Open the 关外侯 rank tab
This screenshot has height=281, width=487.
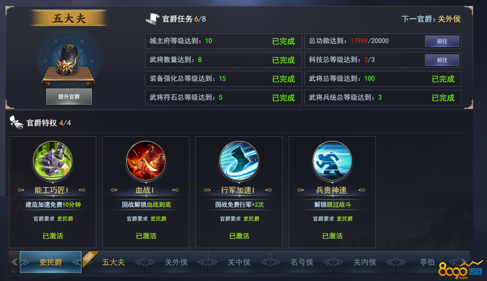coord(176,262)
